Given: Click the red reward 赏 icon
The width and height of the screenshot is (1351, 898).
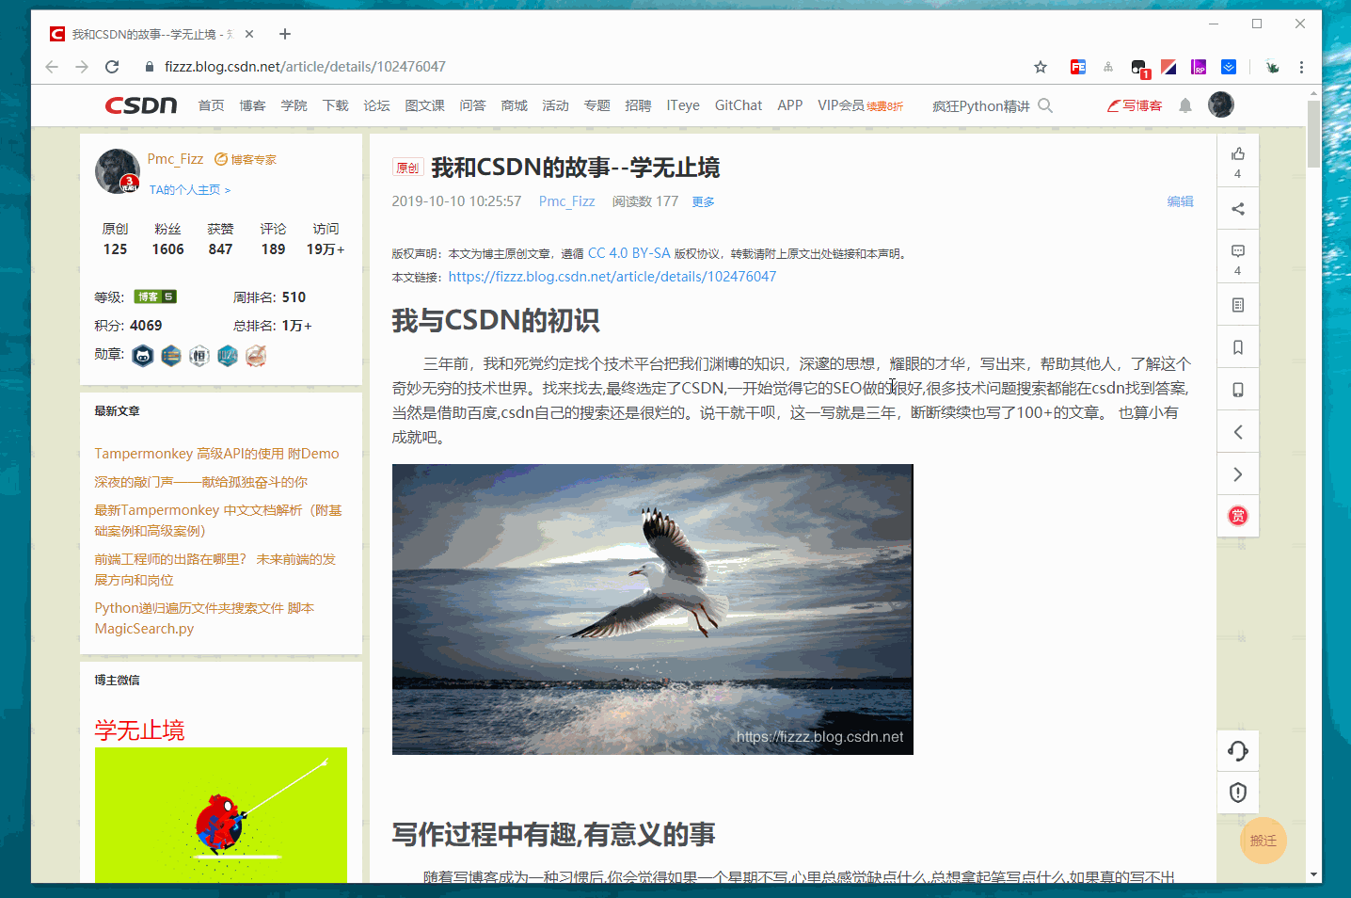Looking at the screenshot, I should click(x=1238, y=516).
